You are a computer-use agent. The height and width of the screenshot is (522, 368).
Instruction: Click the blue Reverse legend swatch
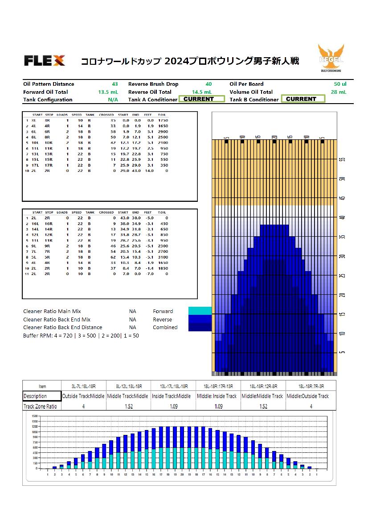click(200, 319)
